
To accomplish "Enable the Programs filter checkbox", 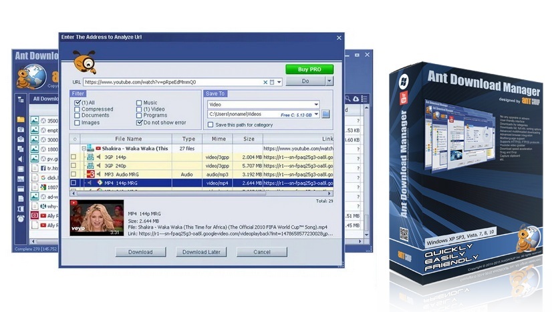I will click(139, 115).
